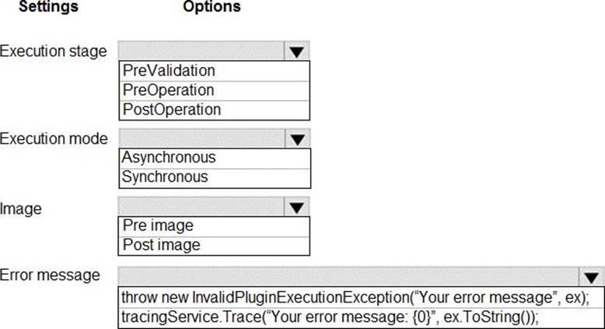605x329 pixels.
Task: Click the Execution mode dropdown arrow
Action: (297, 140)
